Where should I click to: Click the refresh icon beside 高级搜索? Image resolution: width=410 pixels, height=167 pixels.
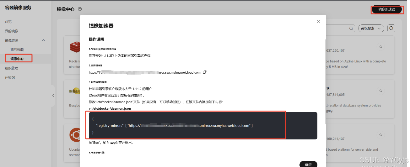(391, 28)
